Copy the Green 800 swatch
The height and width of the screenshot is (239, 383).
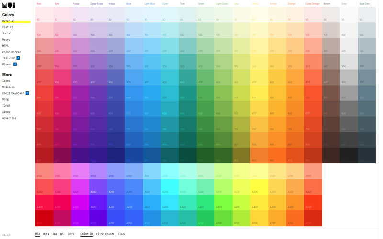(206, 140)
